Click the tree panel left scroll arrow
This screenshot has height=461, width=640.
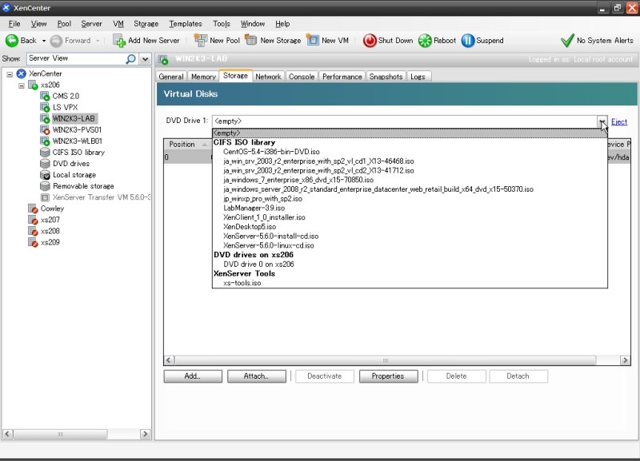pyautogui.click(x=8, y=434)
